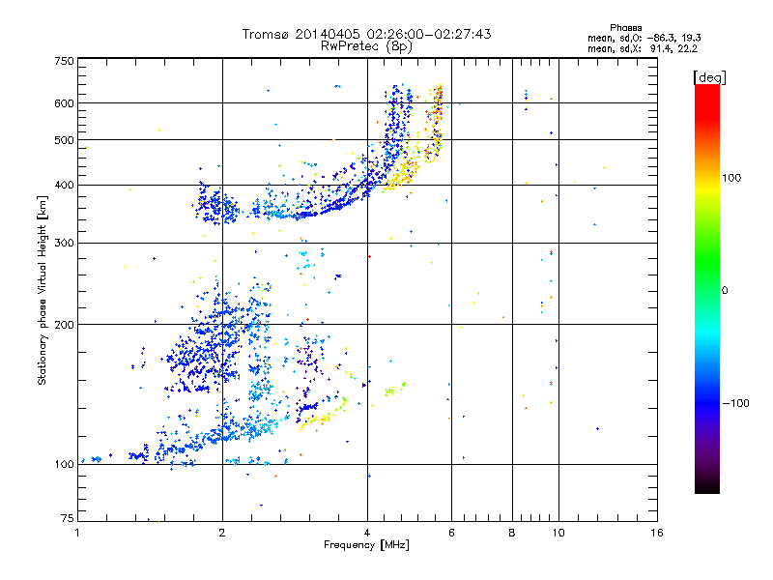The height and width of the screenshot is (580, 773).
Task: Click the y-axis tick label '75'
Action: [68, 518]
